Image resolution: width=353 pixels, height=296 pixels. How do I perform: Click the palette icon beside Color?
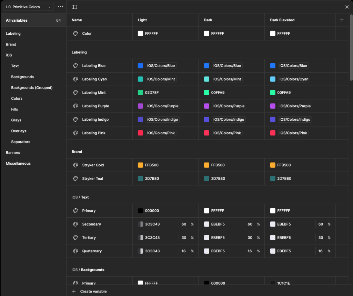(x=75, y=33)
